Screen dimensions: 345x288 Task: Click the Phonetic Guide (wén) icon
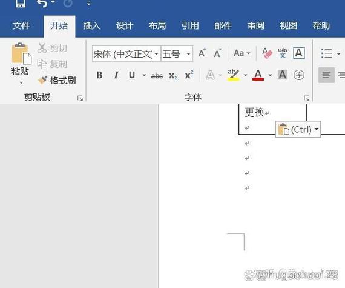pyautogui.click(x=283, y=53)
